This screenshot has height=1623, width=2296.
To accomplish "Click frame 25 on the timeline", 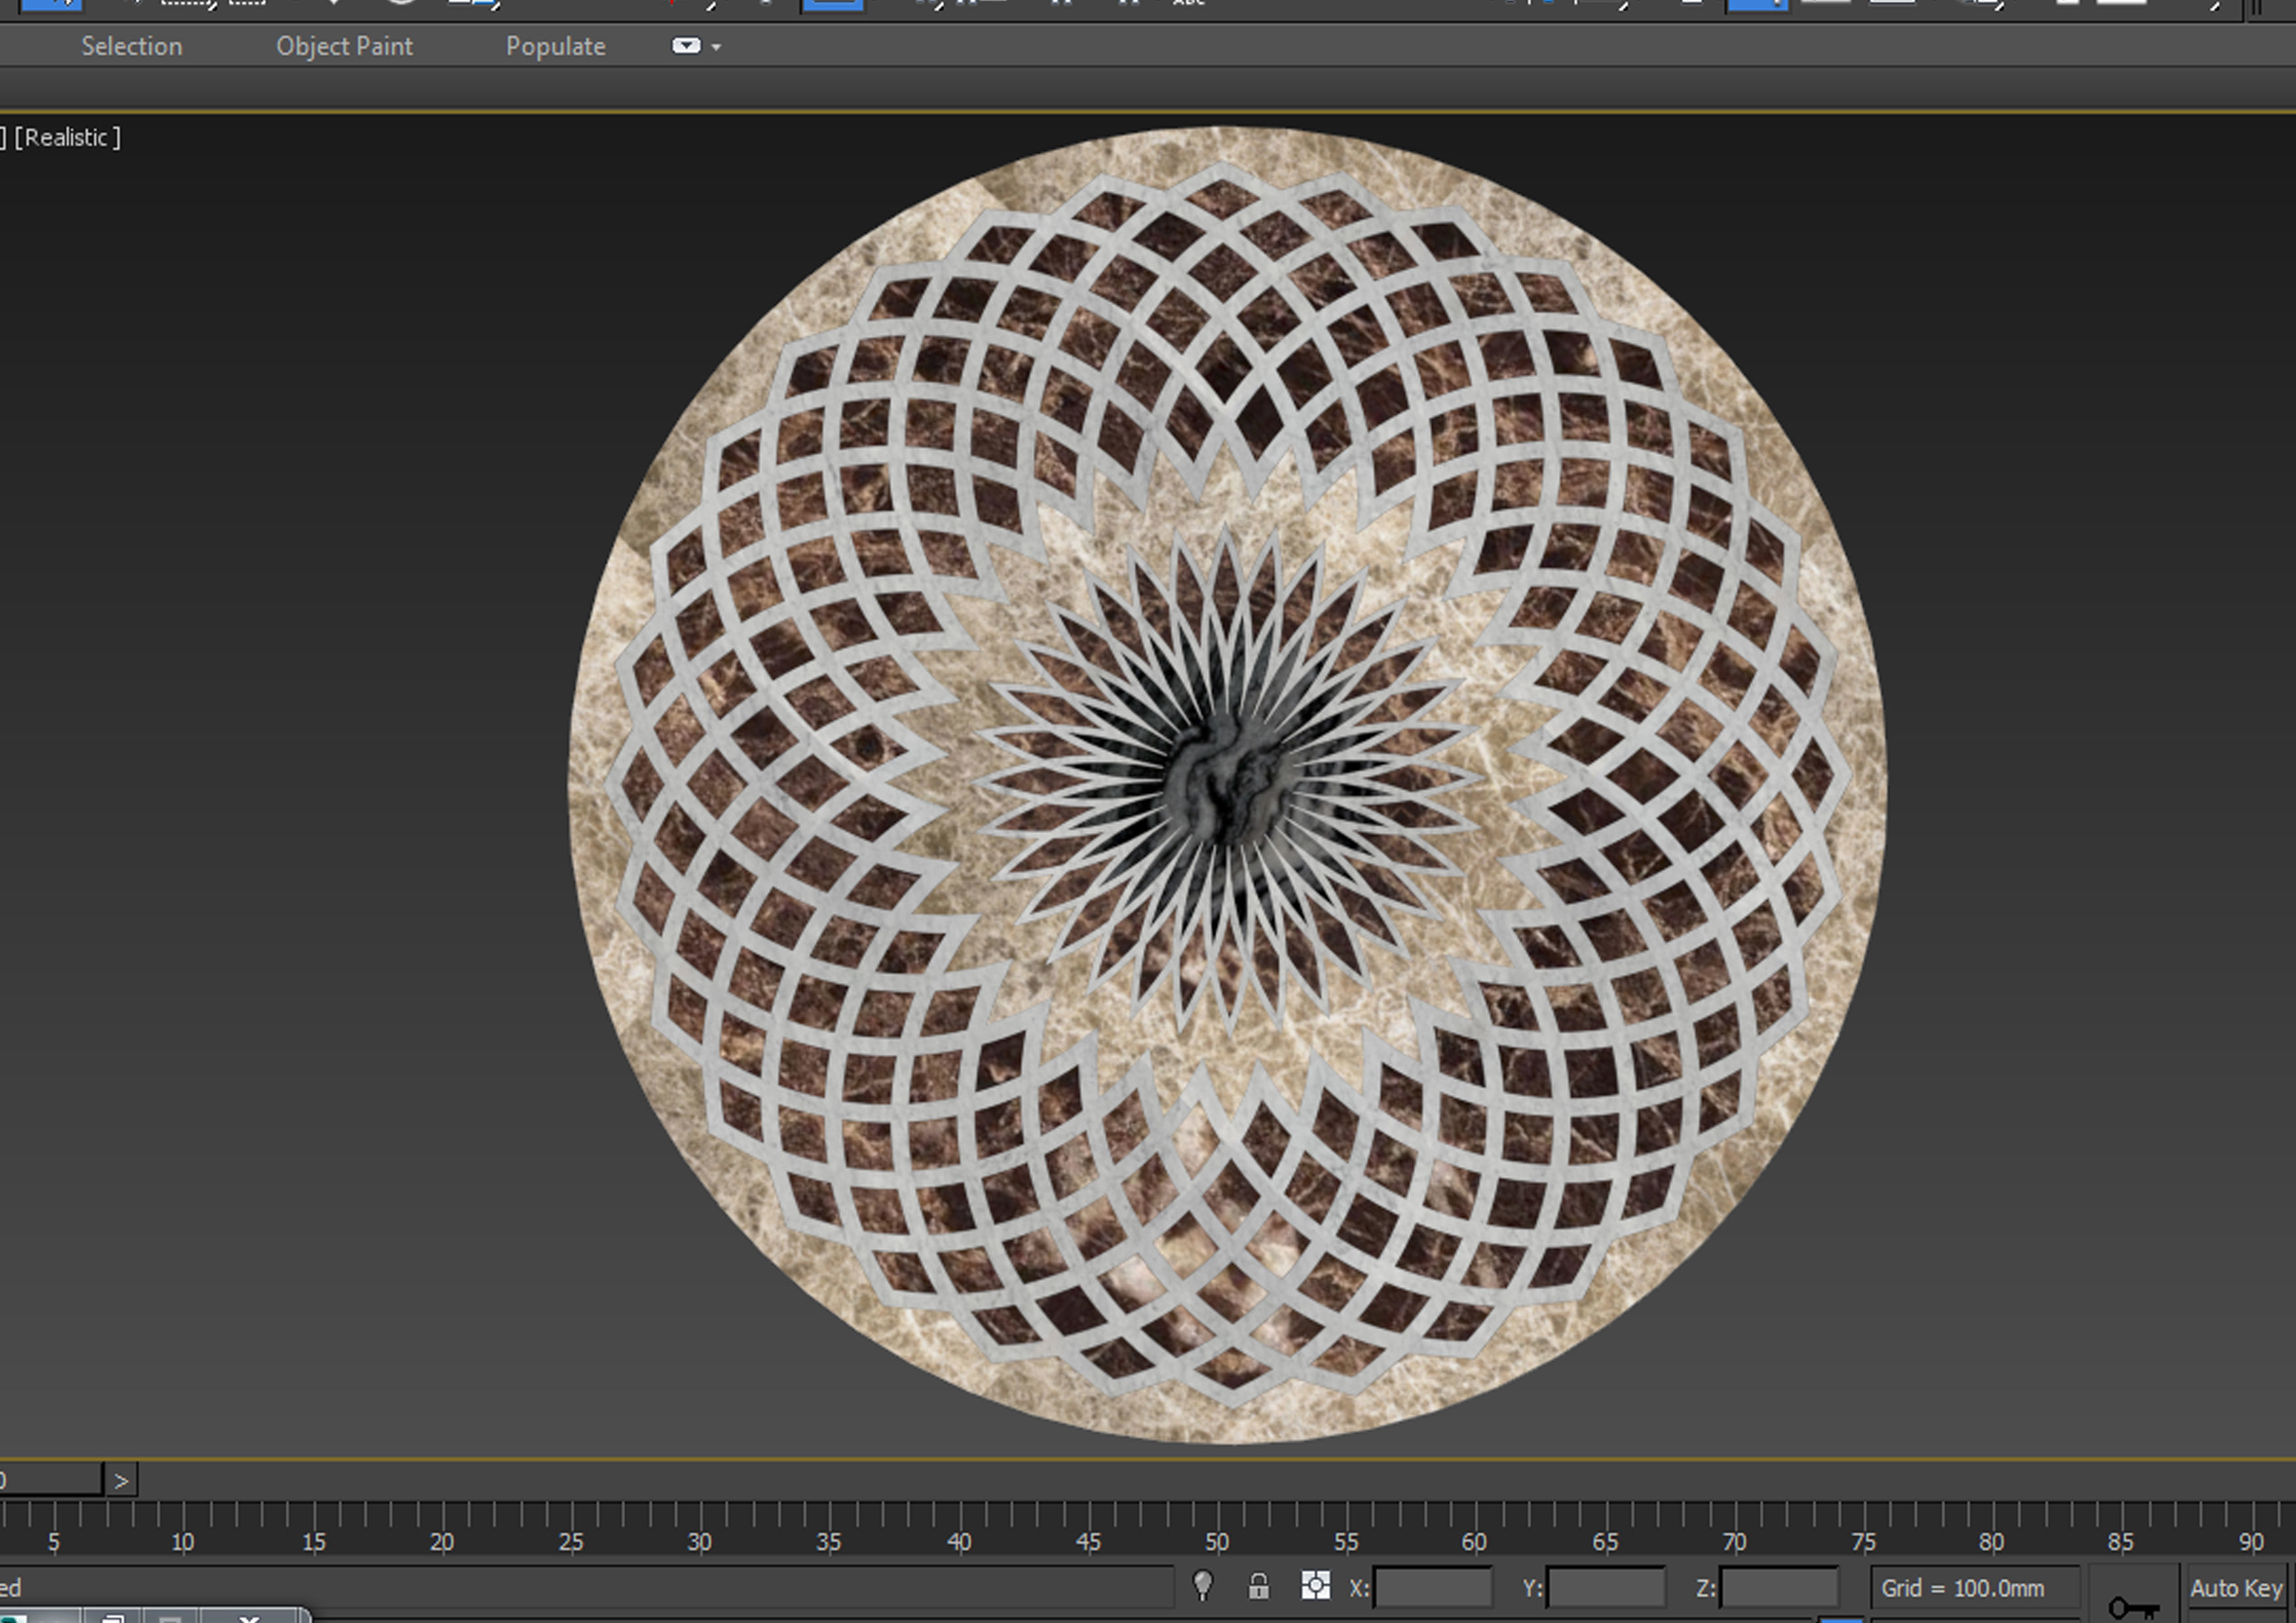I will point(570,1543).
